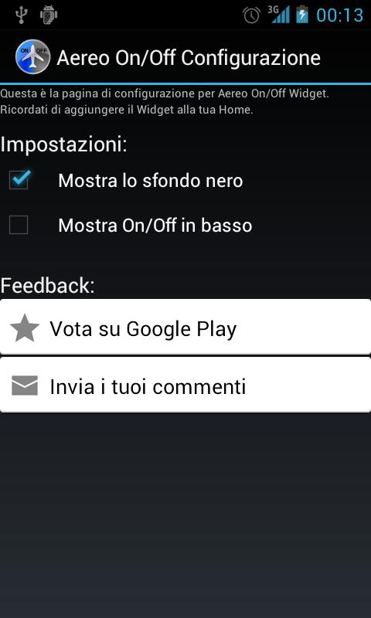Tap the Android debugging notification icon
The width and height of the screenshot is (371, 618).
pos(49,15)
